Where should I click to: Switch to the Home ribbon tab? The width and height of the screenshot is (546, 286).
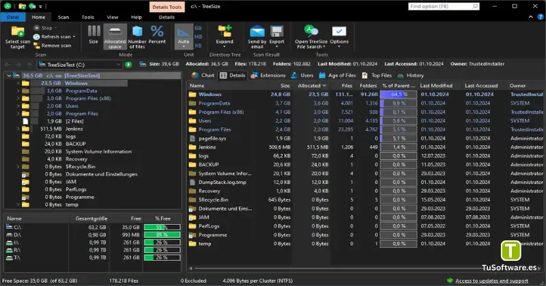[38, 17]
